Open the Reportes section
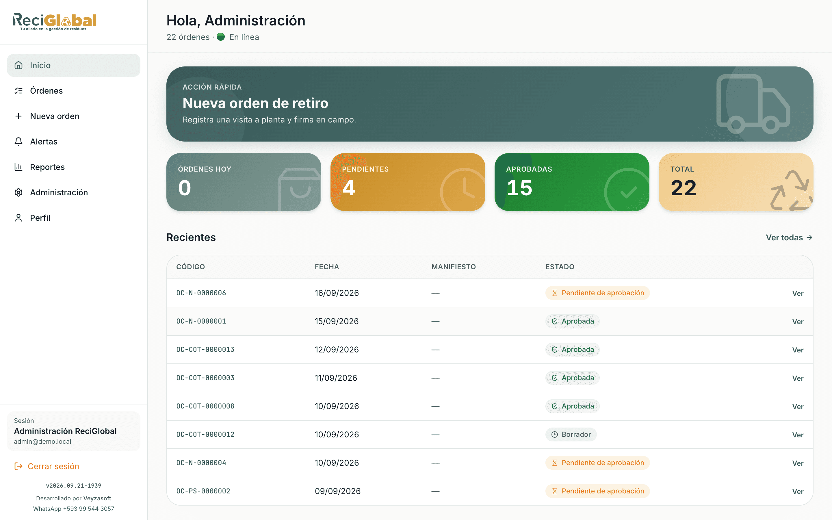The width and height of the screenshot is (832, 520). [x=74, y=167]
